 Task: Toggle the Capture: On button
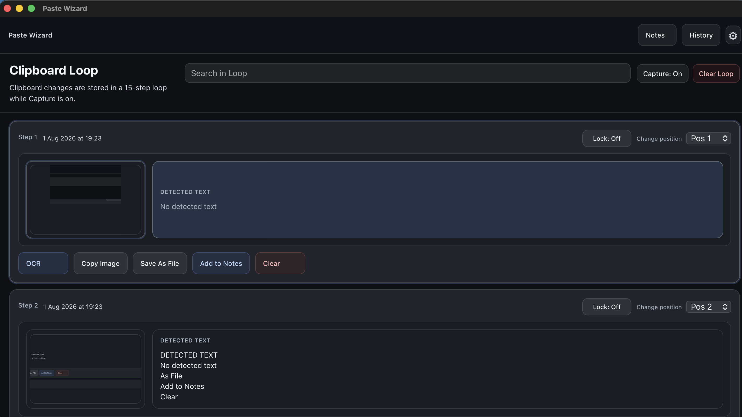coord(662,73)
